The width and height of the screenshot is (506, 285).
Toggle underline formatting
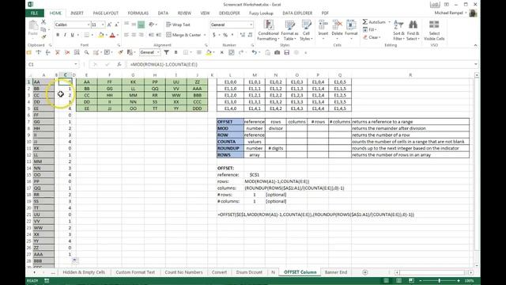point(72,35)
